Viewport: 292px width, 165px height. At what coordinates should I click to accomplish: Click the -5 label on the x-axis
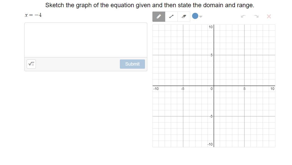tap(183, 89)
